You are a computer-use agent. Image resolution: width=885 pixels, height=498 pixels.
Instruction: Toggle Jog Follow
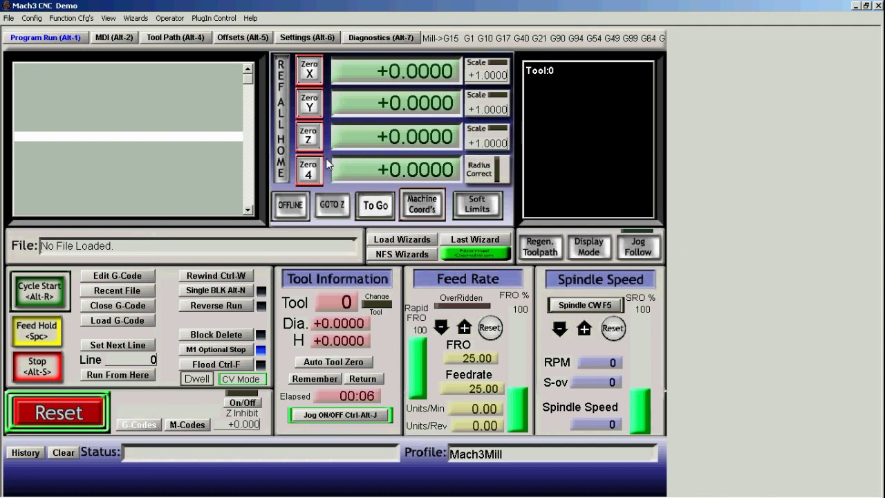pos(637,247)
